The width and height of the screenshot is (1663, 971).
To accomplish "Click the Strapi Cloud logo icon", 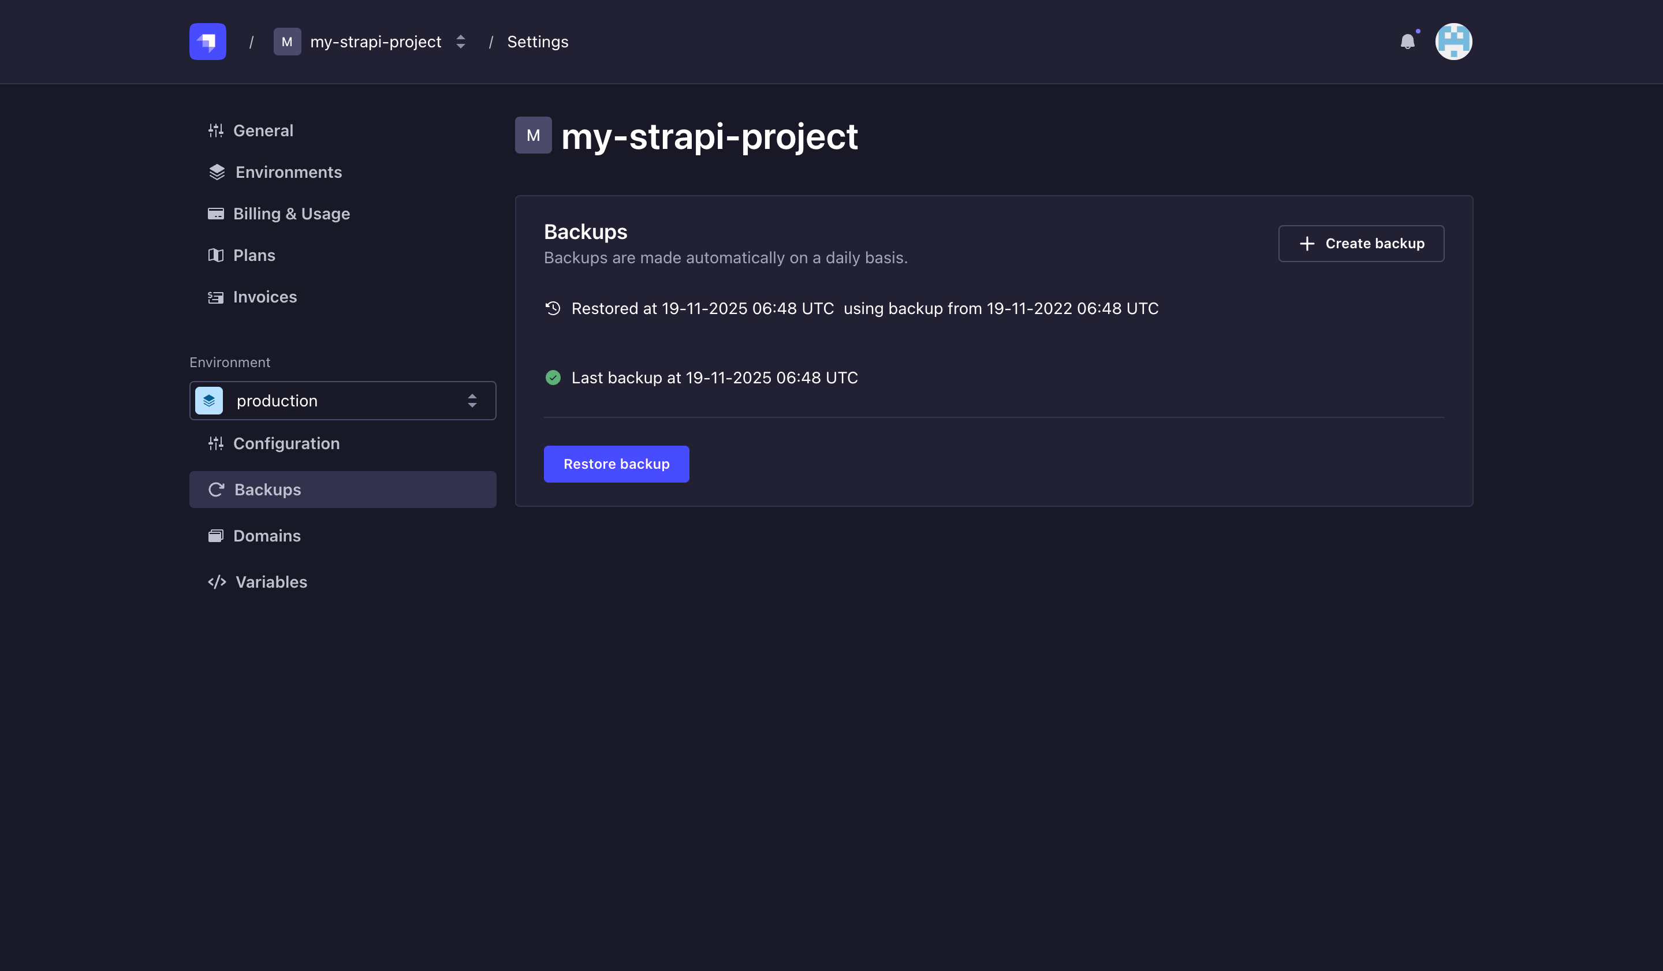I will point(207,42).
